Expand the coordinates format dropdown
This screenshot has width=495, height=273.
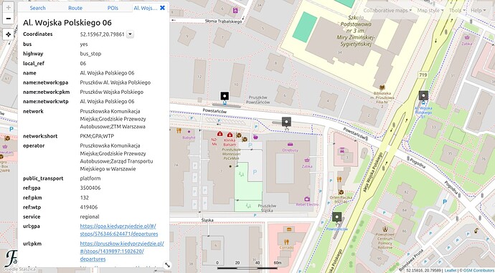(x=130, y=34)
